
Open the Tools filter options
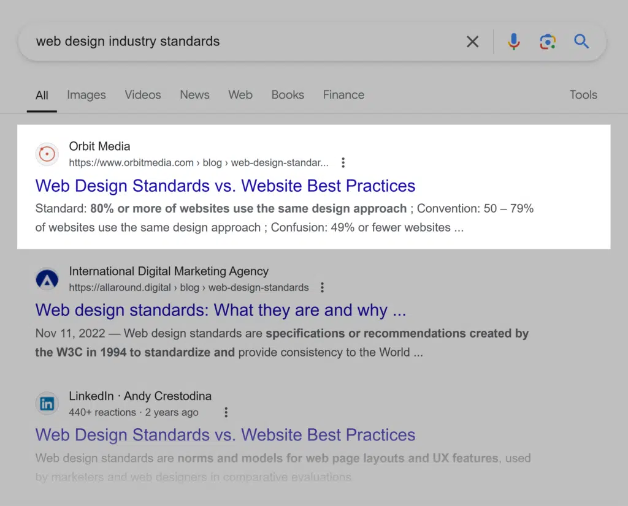[583, 95]
